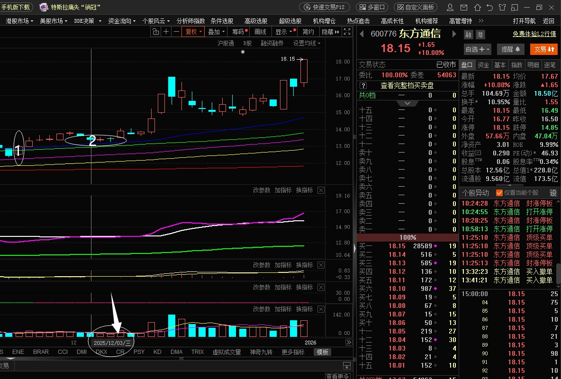Expand DDE决策 menu
The image size is (561, 379).
[88, 21]
